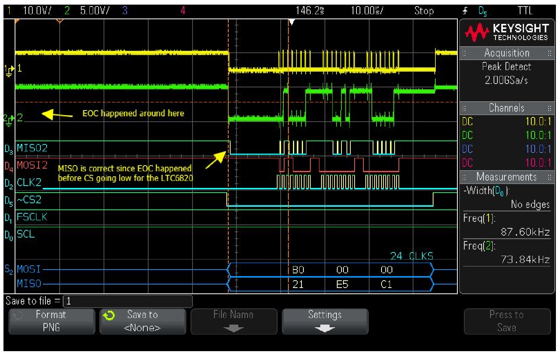
Task: Click the channel 1 yellow 10.0V/ scale indicator
Action: click(37, 11)
